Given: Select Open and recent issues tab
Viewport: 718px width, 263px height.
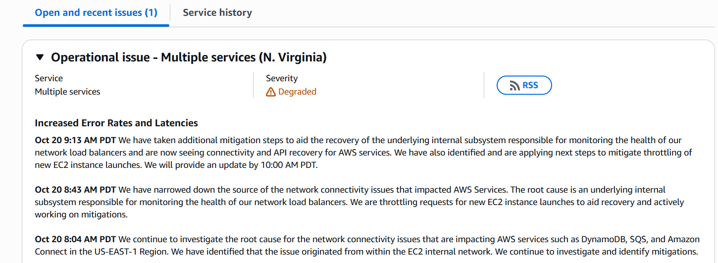Looking at the screenshot, I should [x=96, y=13].
